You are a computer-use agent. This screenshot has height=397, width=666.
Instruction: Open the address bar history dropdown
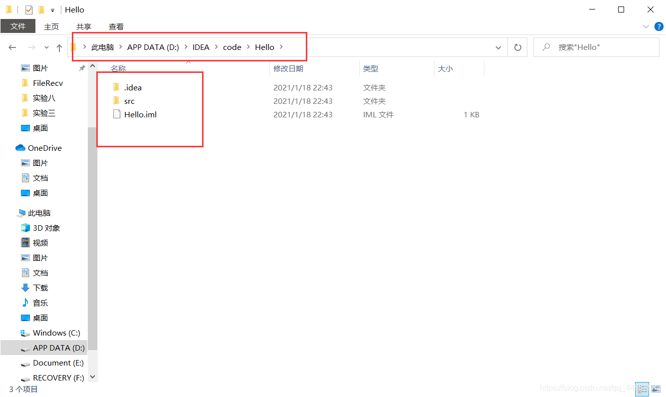[x=498, y=47]
